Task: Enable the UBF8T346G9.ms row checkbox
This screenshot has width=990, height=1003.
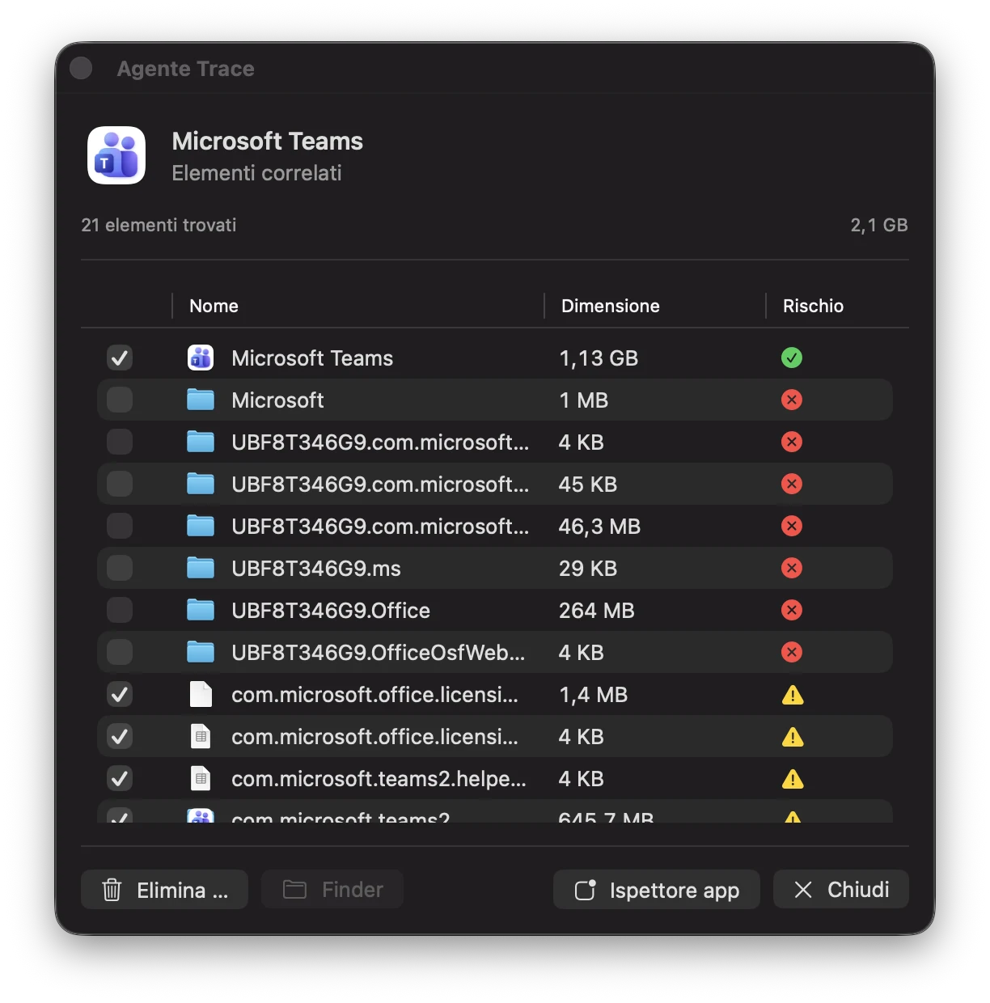Action: (120, 568)
